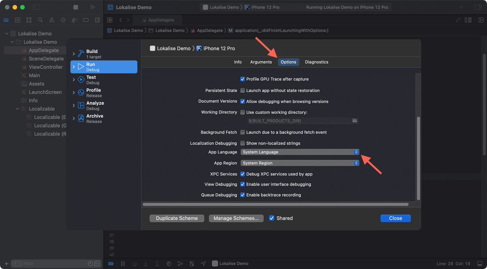Screen dimensions: 487x269
Task: Open the Test navigator
Action: pyautogui.click(x=63, y=20)
